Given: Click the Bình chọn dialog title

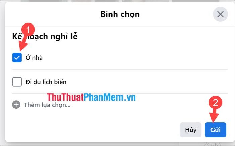Looking at the screenshot, I should pyautogui.click(x=120, y=14).
